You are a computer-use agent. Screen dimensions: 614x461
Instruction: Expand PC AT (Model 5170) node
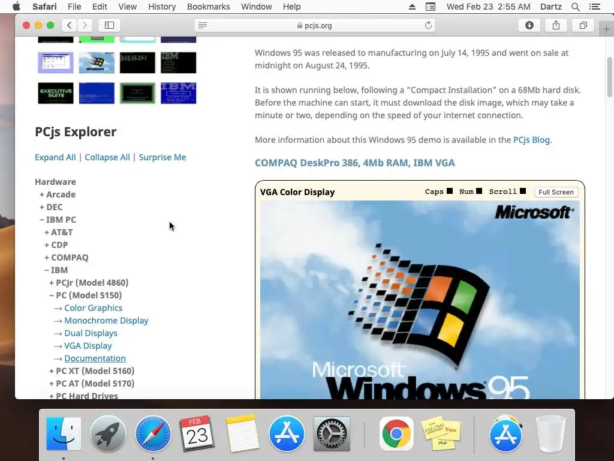(x=92, y=384)
